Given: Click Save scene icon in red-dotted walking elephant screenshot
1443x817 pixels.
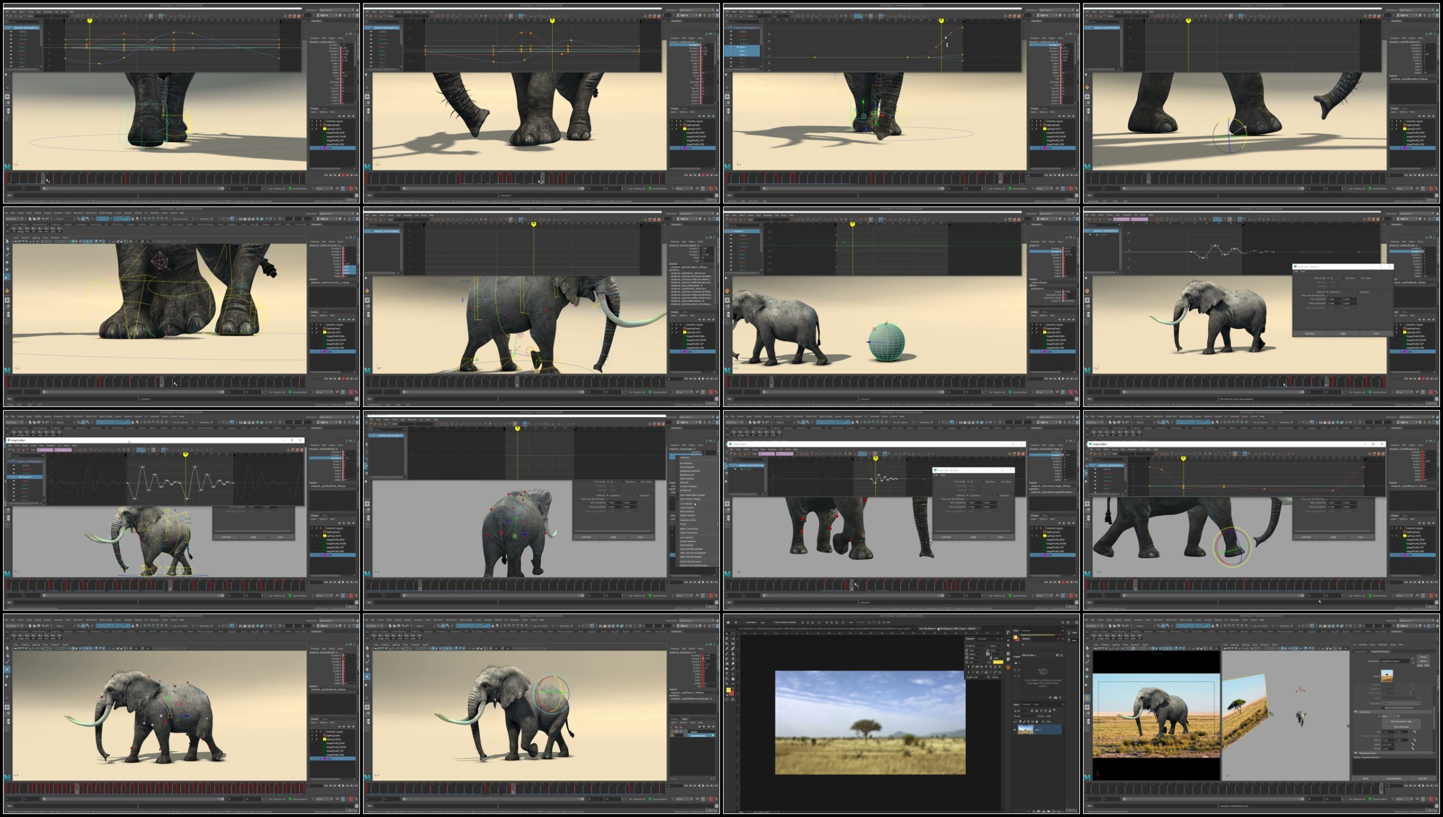Looking at the screenshot, I should [x=39, y=626].
